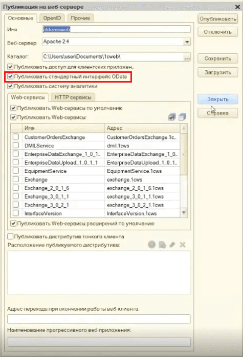Check the EnterpriseDataUpload_1_0_1_1 row checkbox
Viewport: 243px width, 357px height.
[16, 162]
